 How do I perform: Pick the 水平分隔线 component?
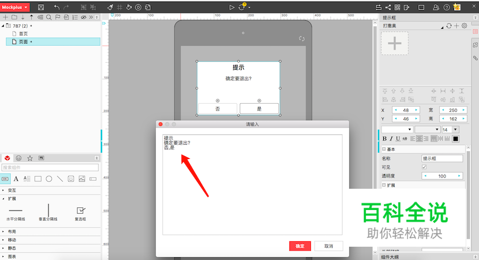coord(15,213)
